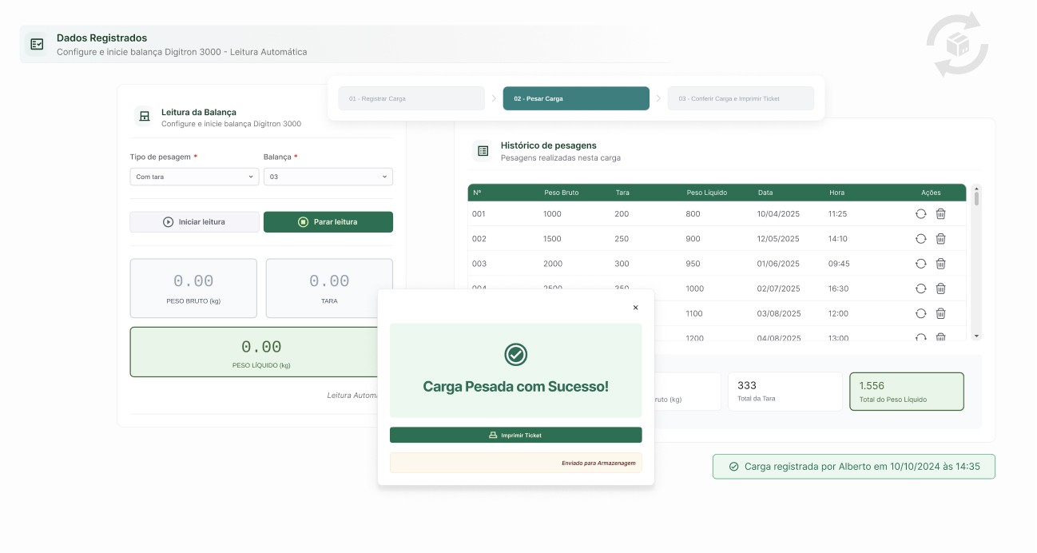Click the Peso Líquido column header
This screenshot has height=553, width=1037.
706,193
